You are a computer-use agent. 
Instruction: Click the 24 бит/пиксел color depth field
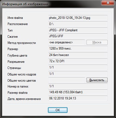tap(78, 55)
